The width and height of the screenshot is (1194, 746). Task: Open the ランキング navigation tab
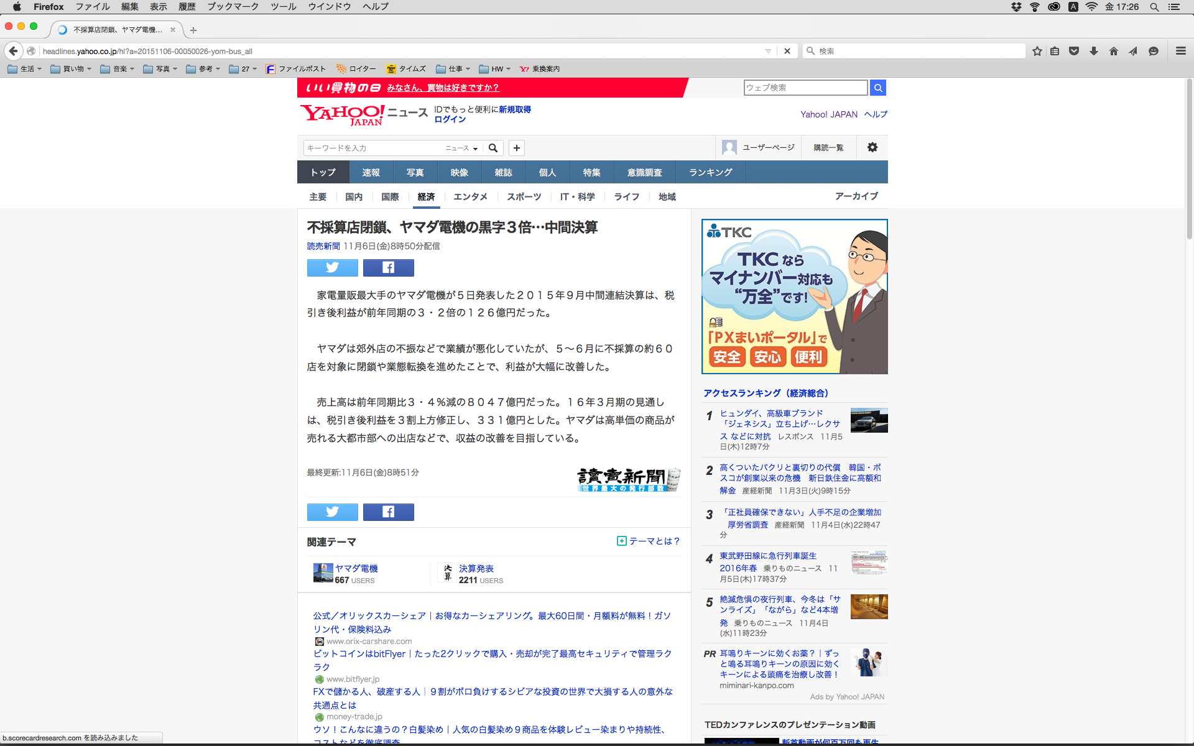[x=710, y=172]
